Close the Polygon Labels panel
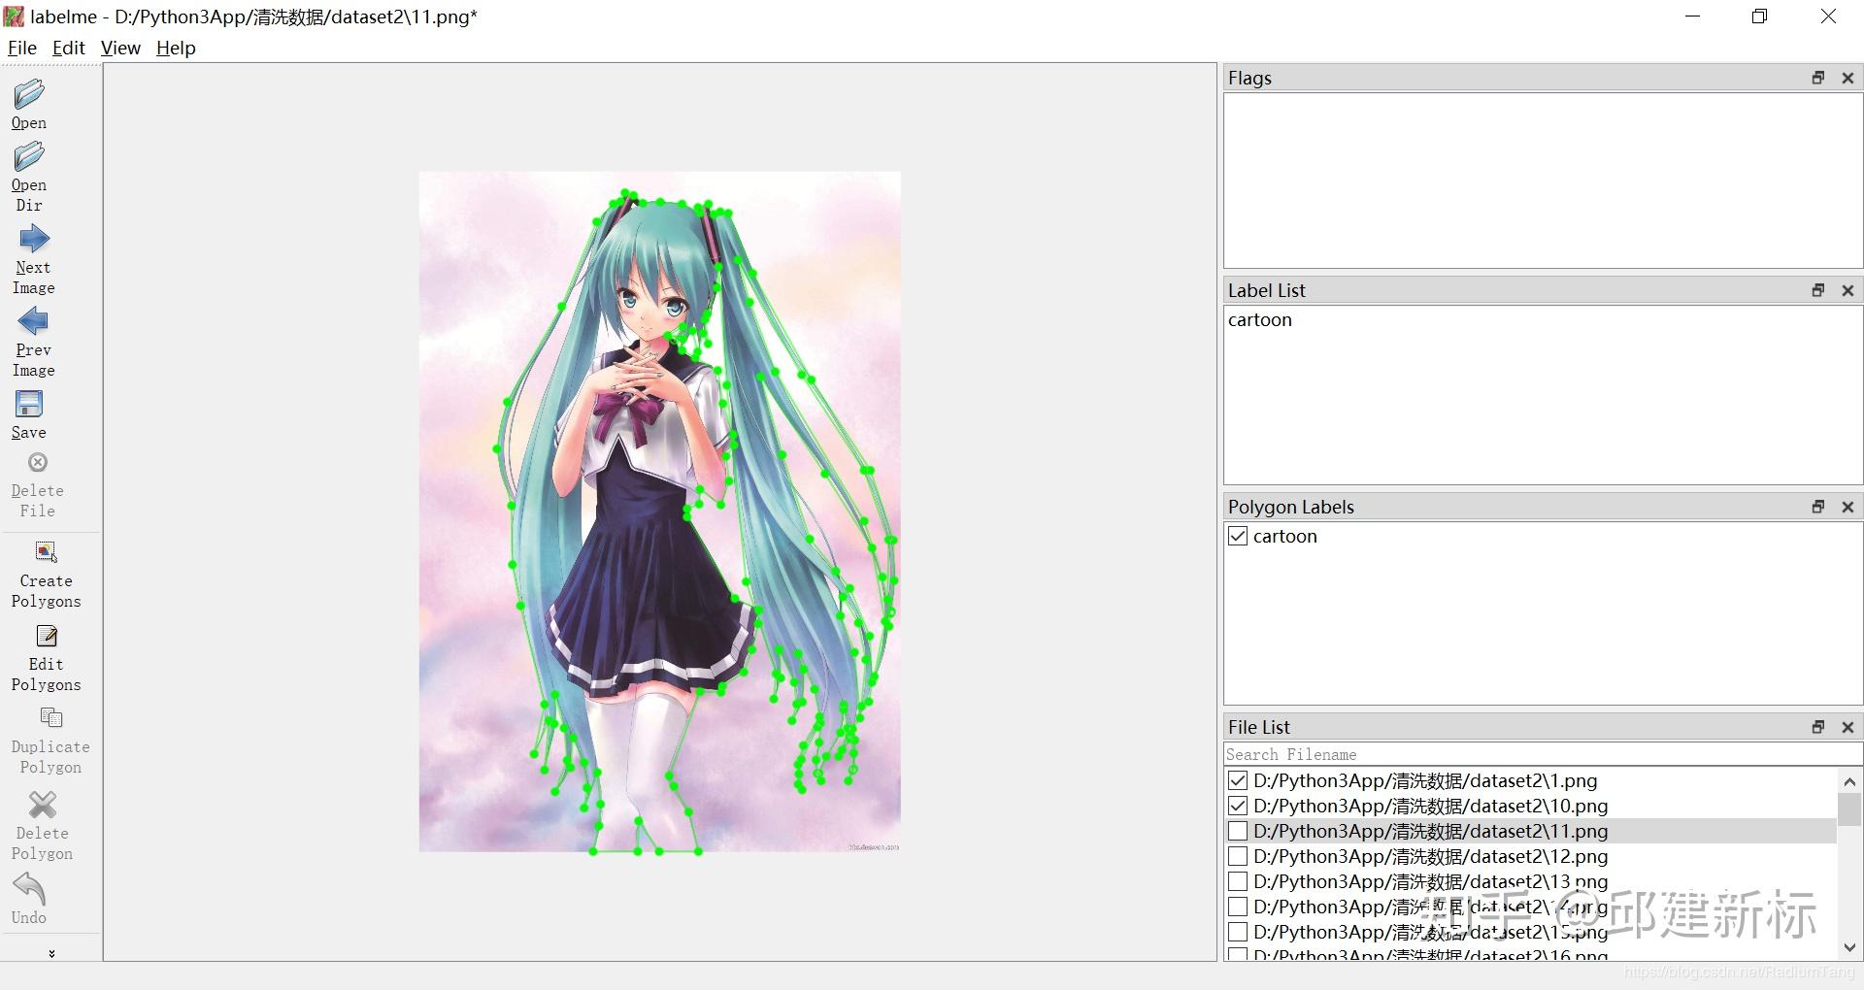 (1847, 507)
